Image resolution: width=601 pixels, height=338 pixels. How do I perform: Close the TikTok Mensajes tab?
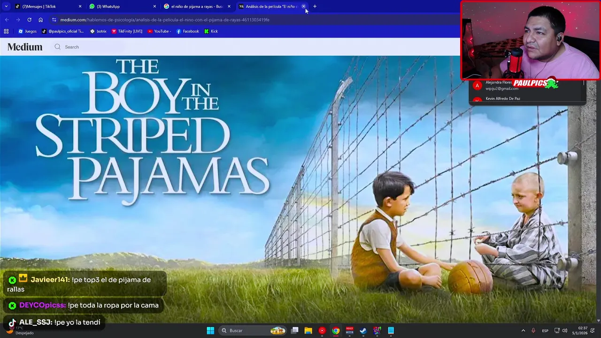80,7
